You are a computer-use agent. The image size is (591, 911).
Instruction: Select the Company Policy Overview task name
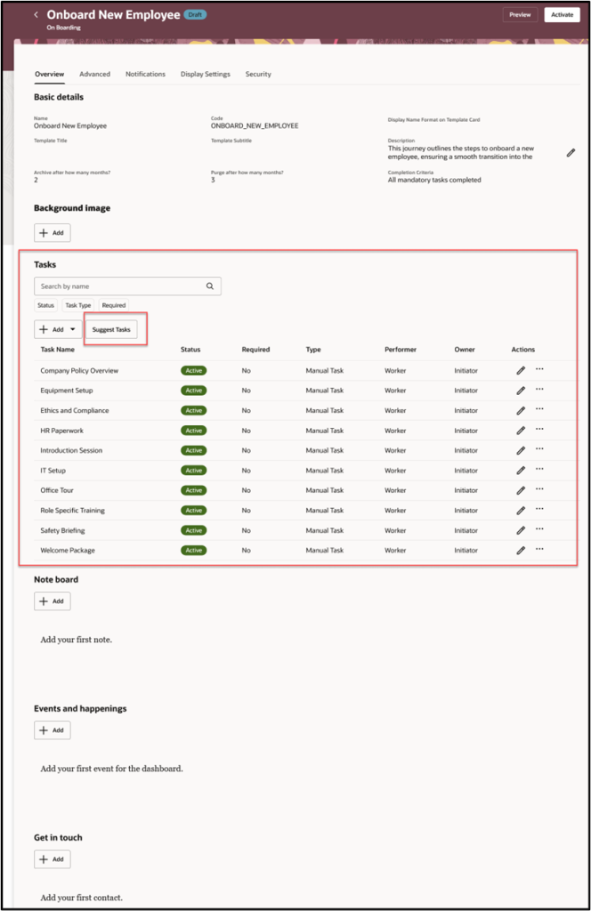(79, 371)
